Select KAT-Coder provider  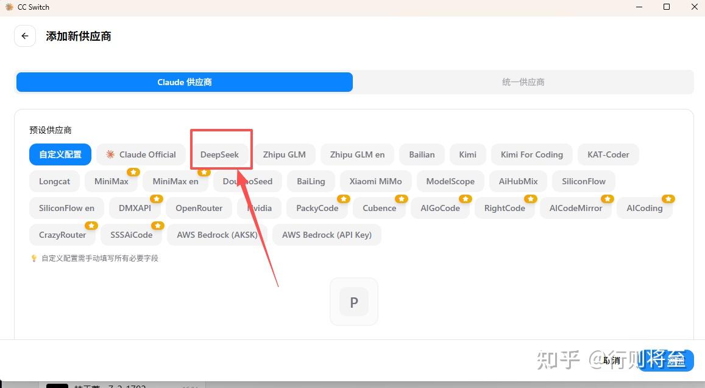click(608, 154)
